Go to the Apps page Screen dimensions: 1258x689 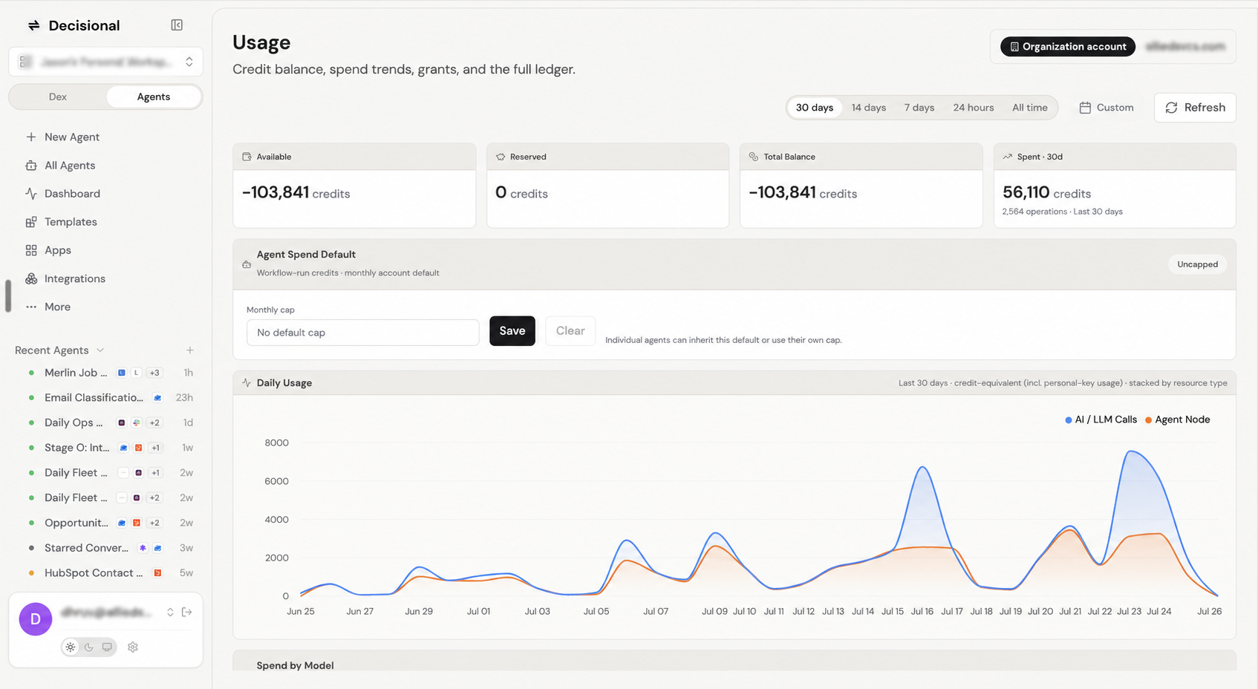(58, 250)
